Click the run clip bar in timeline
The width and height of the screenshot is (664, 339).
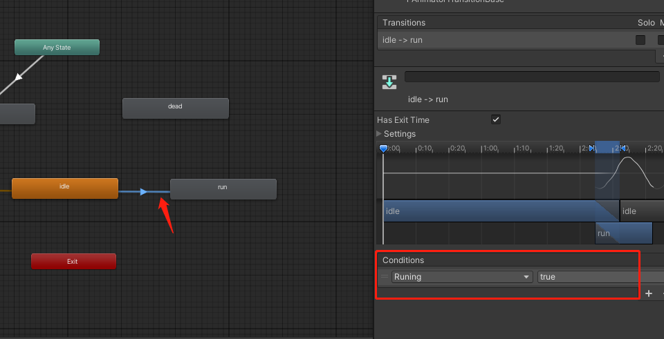point(623,233)
